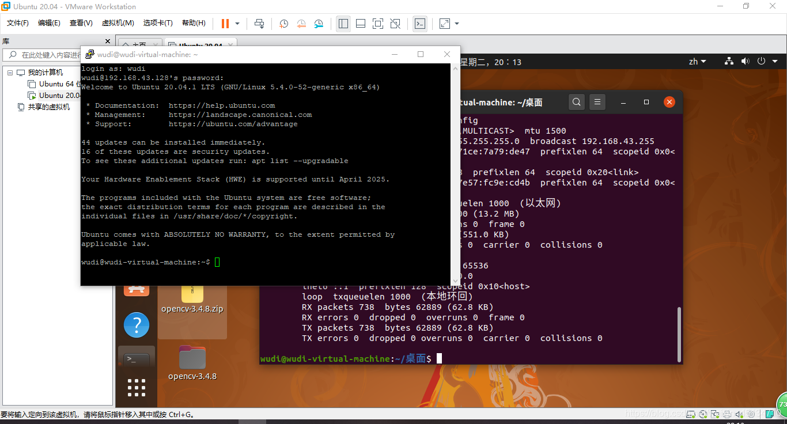Open dropdown arrow beside stretch display icon
Viewport: 787px width, 424px height.
(457, 24)
